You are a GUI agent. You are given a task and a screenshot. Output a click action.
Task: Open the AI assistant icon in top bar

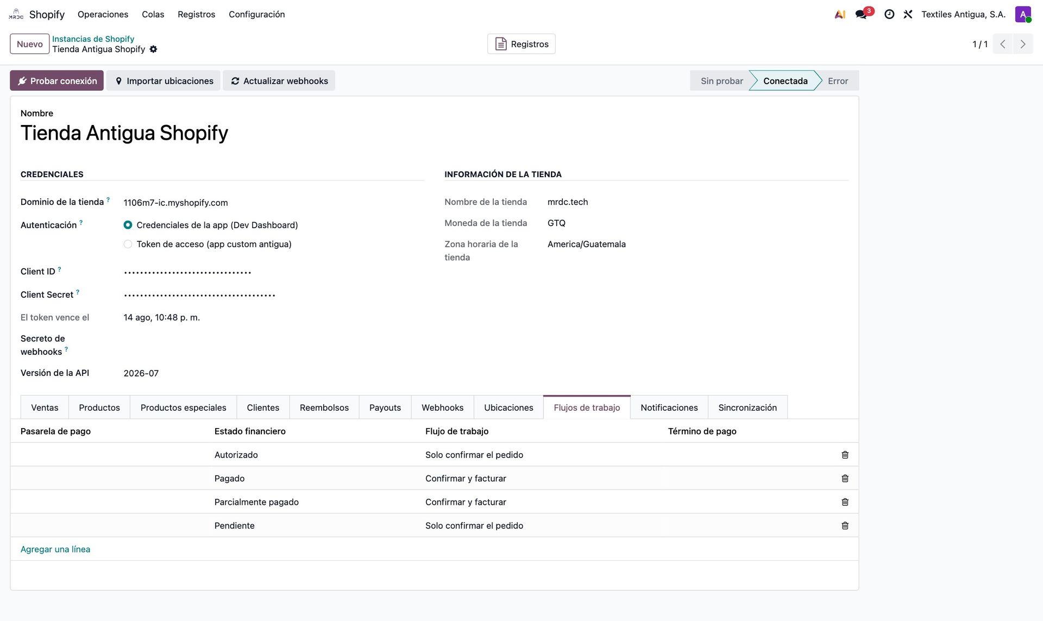pos(840,15)
